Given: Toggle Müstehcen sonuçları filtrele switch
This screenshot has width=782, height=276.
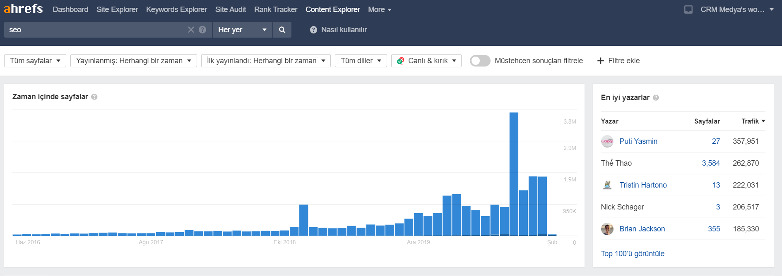Looking at the screenshot, I should tap(480, 61).
